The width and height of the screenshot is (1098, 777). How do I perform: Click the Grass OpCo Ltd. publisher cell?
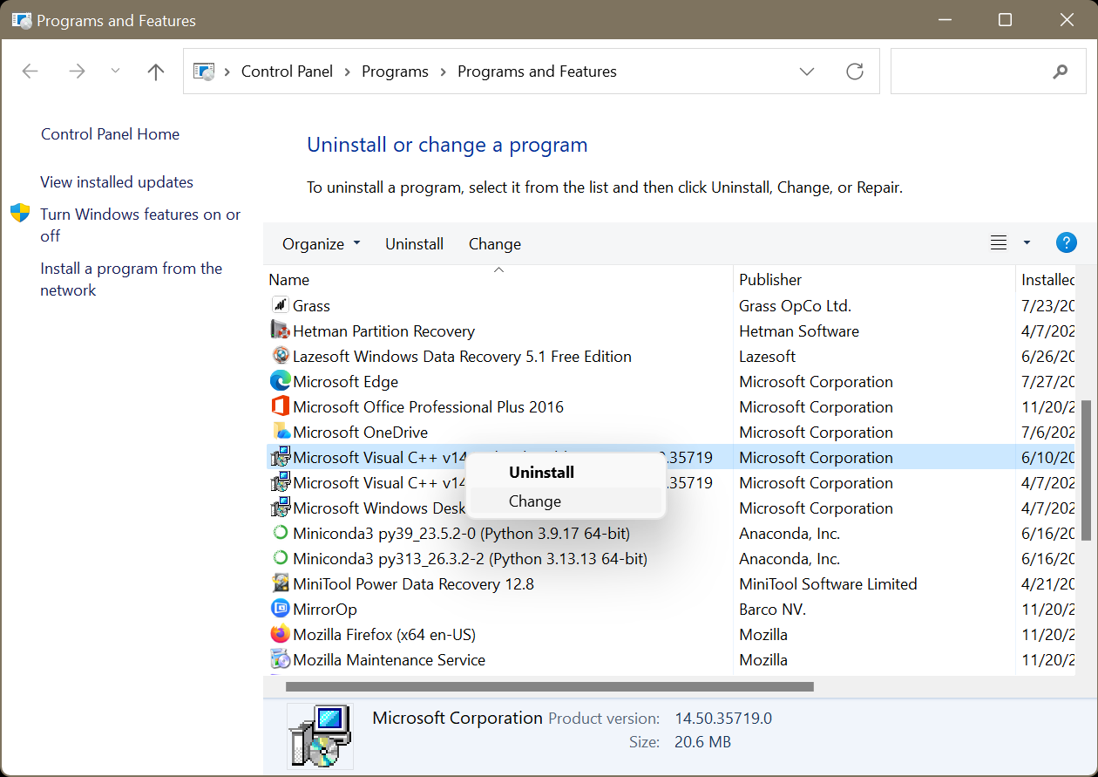(x=795, y=306)
